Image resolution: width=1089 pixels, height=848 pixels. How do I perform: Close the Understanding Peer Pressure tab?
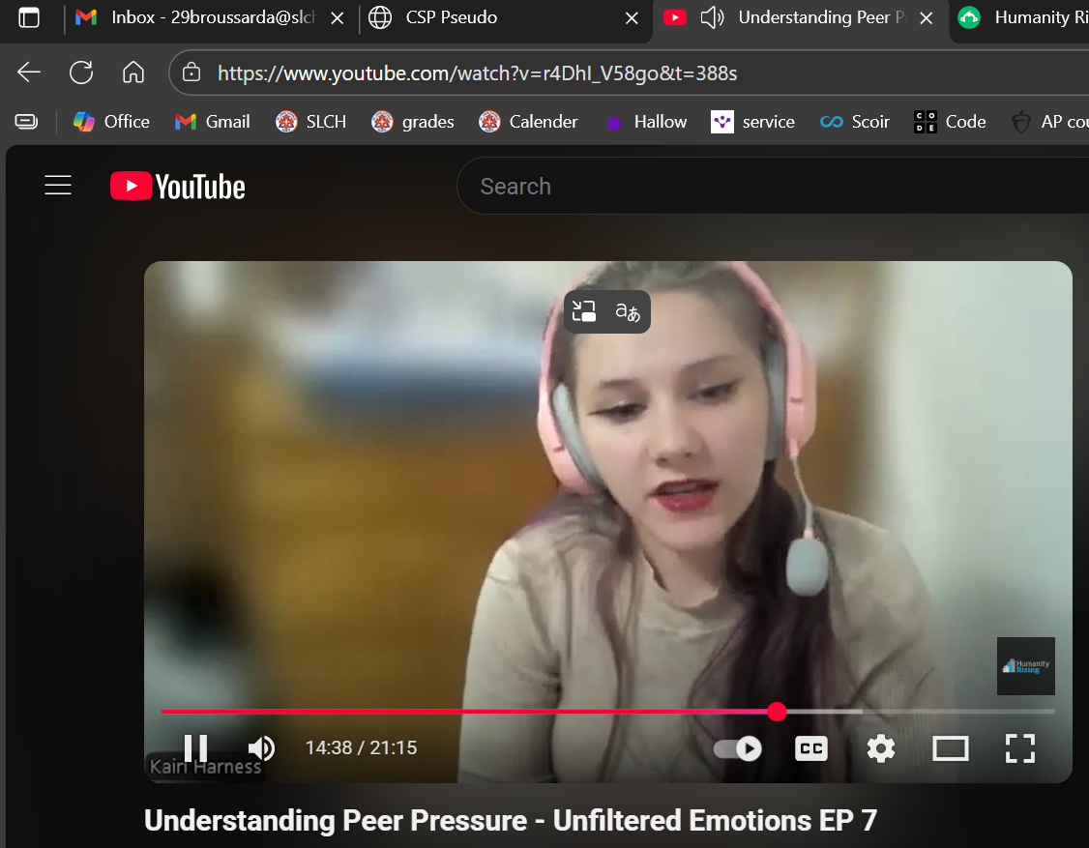pyautogui.click(x=926, y=18)
